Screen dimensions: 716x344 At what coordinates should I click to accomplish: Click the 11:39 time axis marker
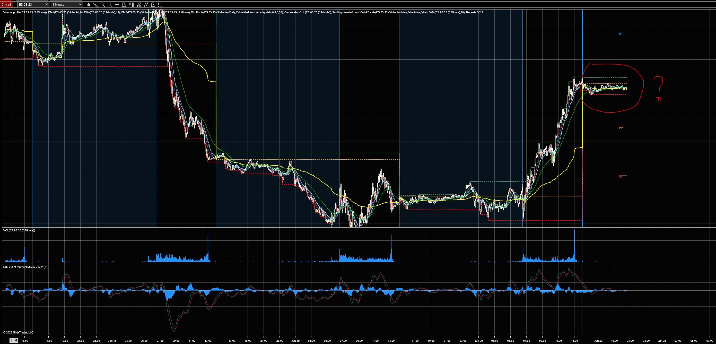[x=14, y=340]
